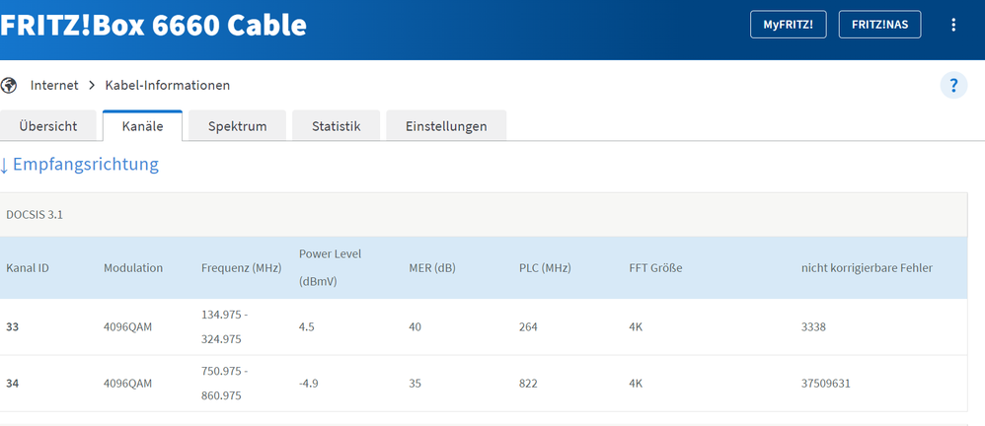Click the FRITZ!Box 6660 Cable title
The image size is (985, 426).
(x=153, y=25)
